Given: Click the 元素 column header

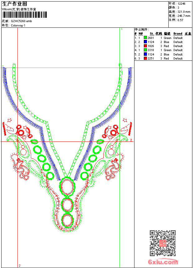Looking at the screenshot, I should [x=188, y=34].
